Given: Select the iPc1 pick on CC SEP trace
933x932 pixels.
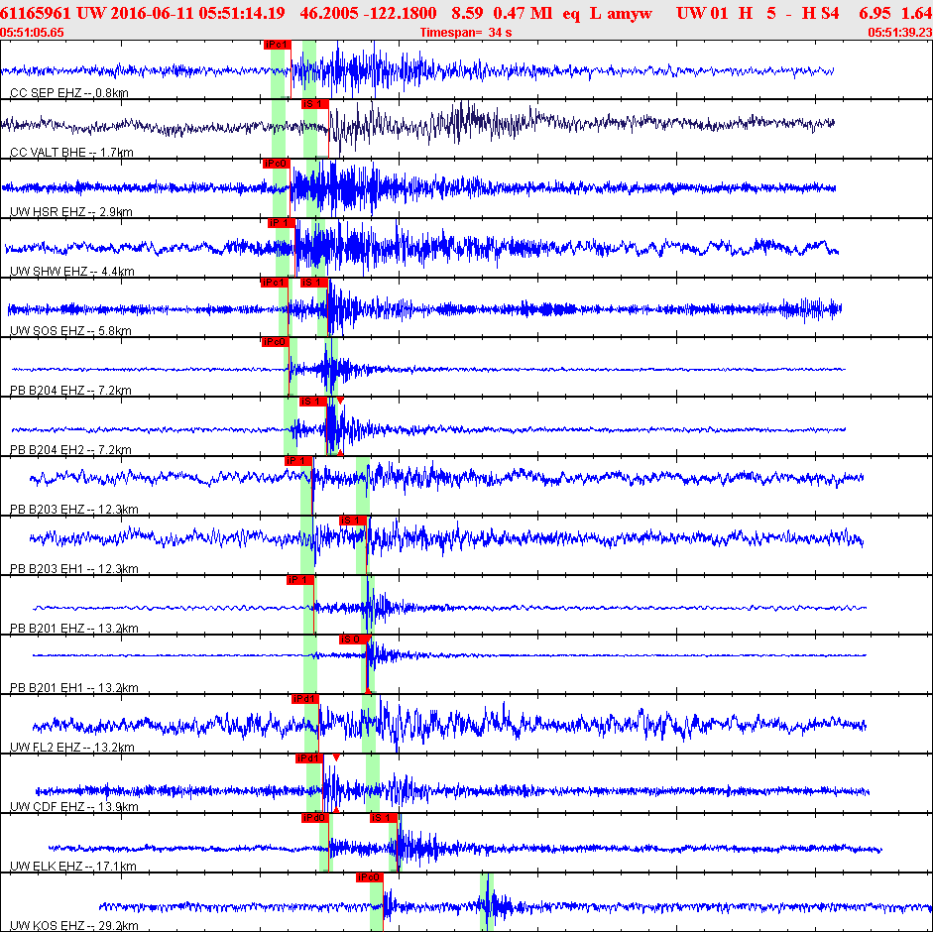Looking at the screenshot, I should (278, 45).
